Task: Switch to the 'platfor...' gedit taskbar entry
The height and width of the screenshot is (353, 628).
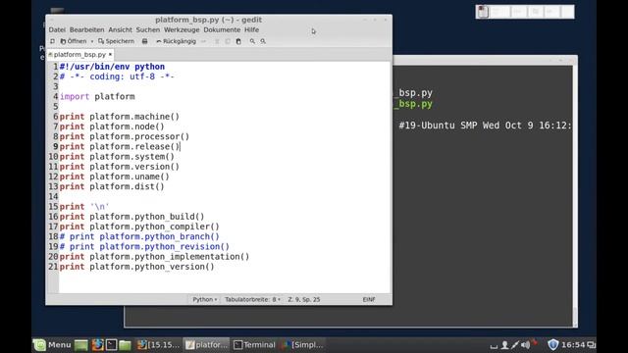Action: (x=207, y=344)
